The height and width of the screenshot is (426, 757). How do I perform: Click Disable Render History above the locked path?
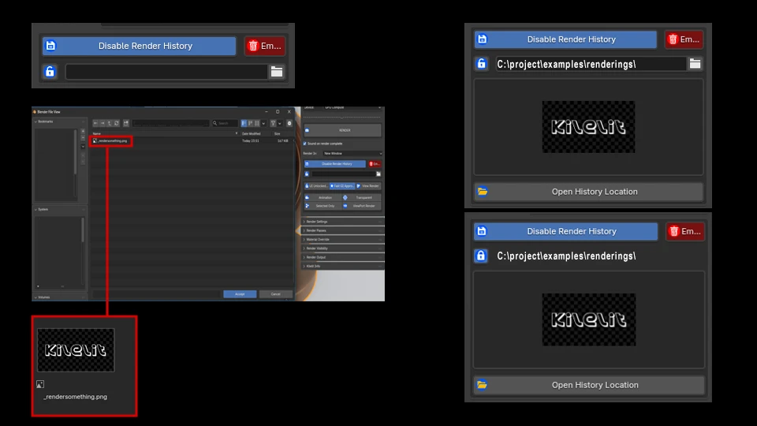pyautogui.click(x=565, y=231)
